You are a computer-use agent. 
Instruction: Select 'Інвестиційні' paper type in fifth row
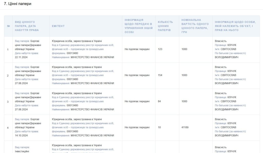(22, 151)
